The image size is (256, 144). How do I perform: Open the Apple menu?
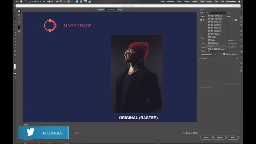pos(240,2)
